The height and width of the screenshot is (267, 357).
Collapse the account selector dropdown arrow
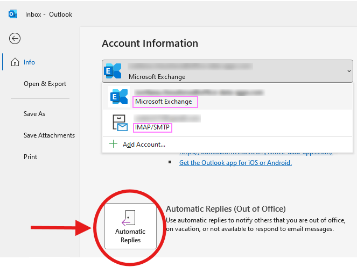tap(348, 71)
